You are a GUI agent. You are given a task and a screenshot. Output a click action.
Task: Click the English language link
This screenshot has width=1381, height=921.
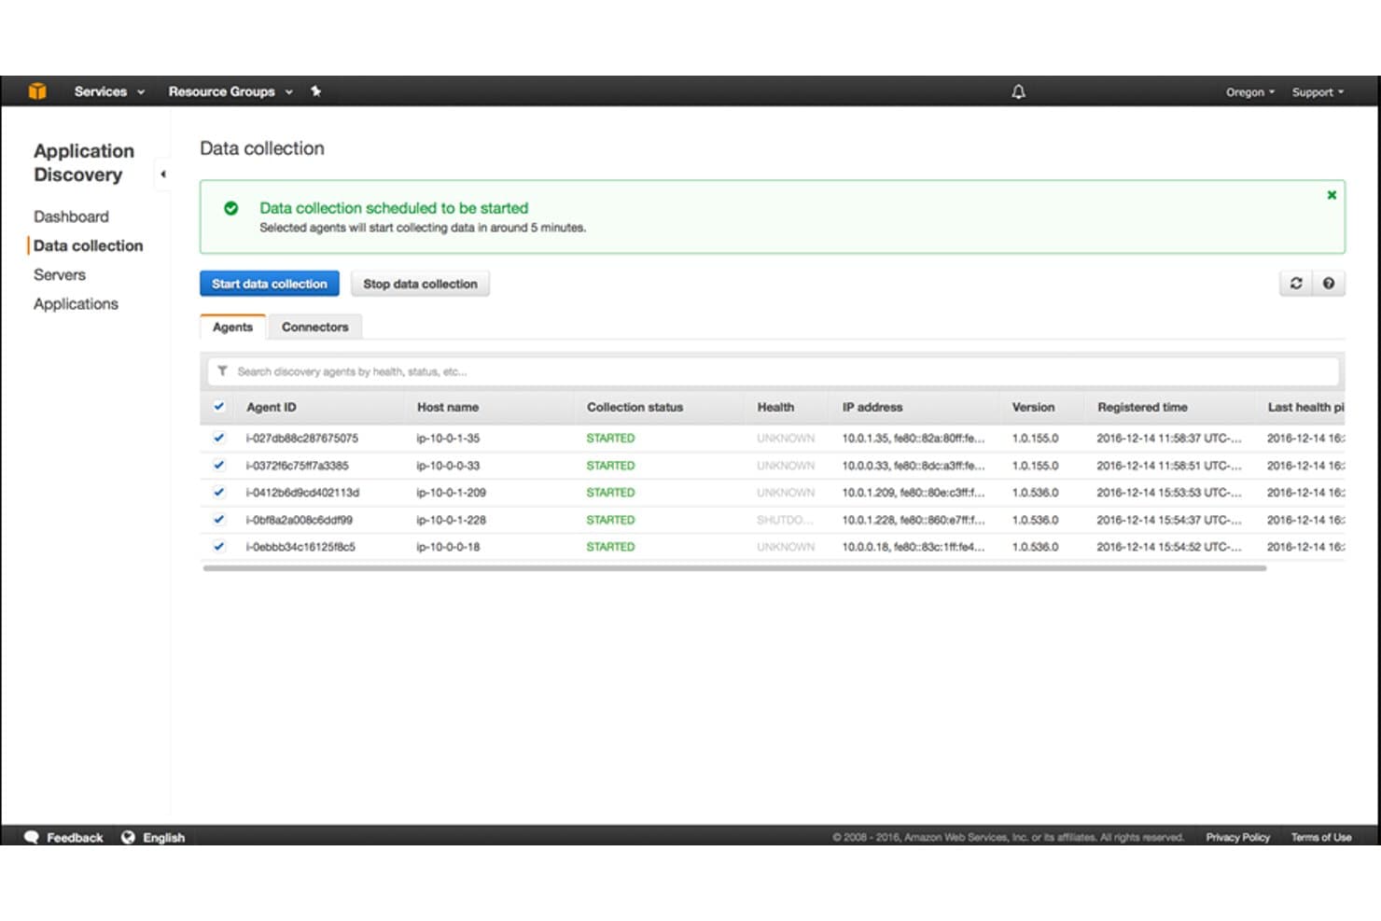coord(164,838)
